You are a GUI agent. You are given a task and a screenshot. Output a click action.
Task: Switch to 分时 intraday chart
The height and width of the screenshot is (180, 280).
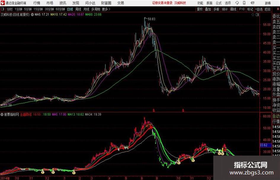9,9
